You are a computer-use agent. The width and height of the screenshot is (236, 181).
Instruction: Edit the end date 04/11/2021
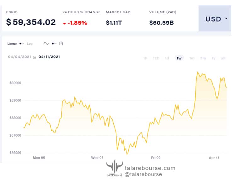tap(49, 57)
